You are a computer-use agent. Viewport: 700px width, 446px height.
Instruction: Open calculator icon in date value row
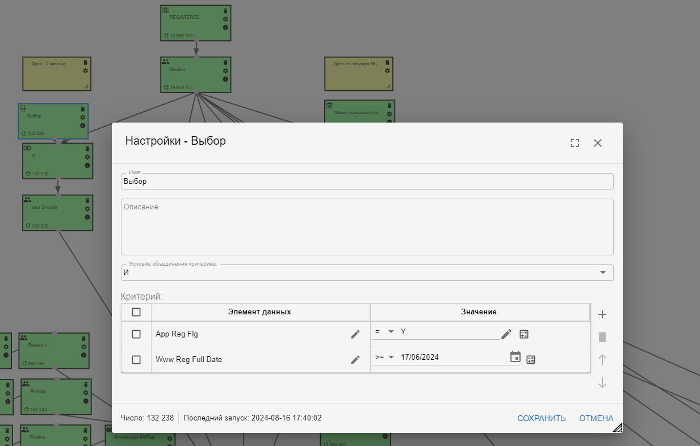click(x=531, y=359)
